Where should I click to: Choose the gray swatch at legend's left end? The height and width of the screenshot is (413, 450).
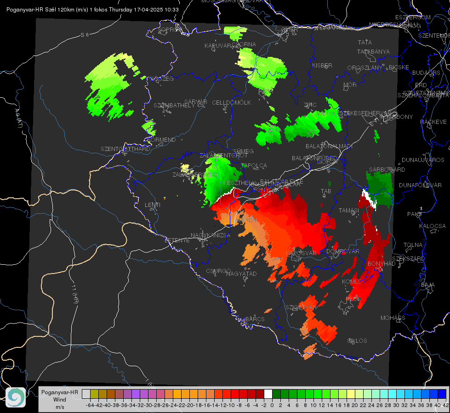pos(86,394)
